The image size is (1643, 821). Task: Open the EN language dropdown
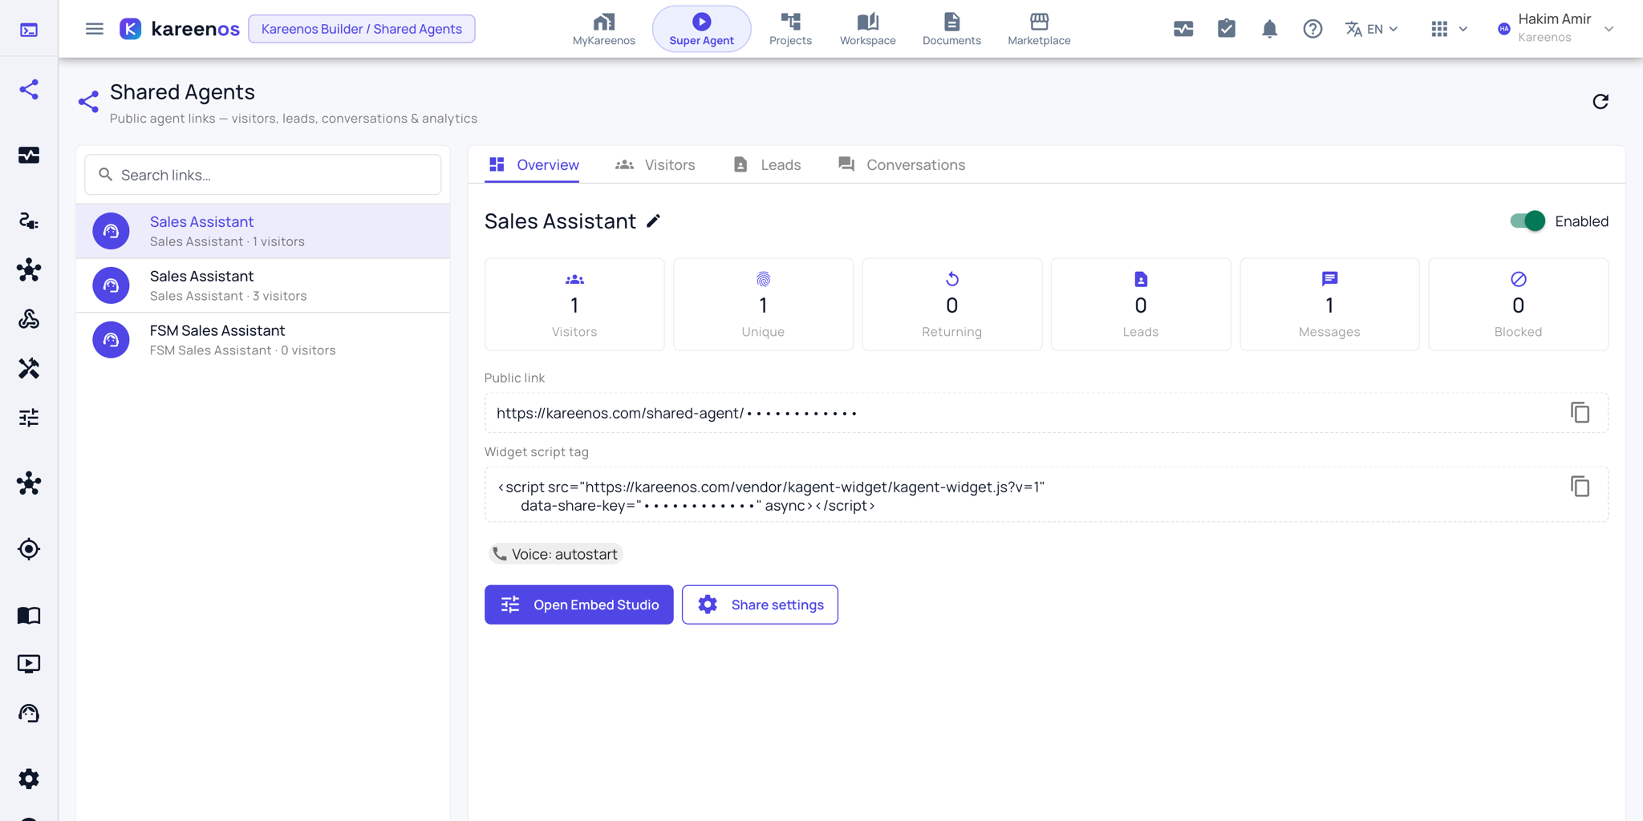[1372, 29]
